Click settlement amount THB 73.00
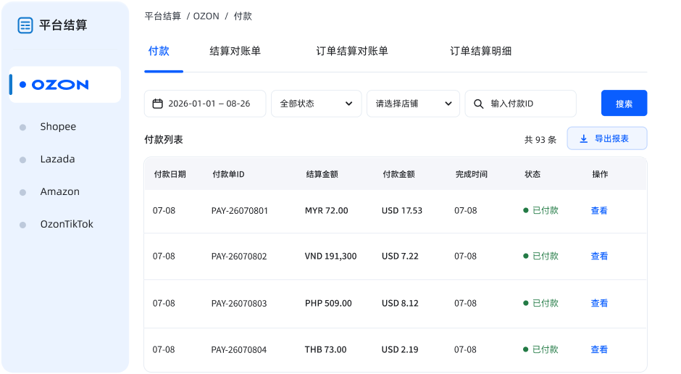The width and height of the screenshot is (681, 374). [x=325, y=349]
